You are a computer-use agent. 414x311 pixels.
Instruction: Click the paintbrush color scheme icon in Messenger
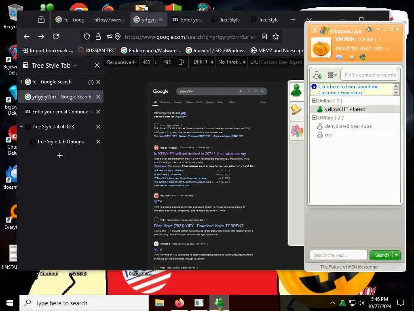pos(370,29)
